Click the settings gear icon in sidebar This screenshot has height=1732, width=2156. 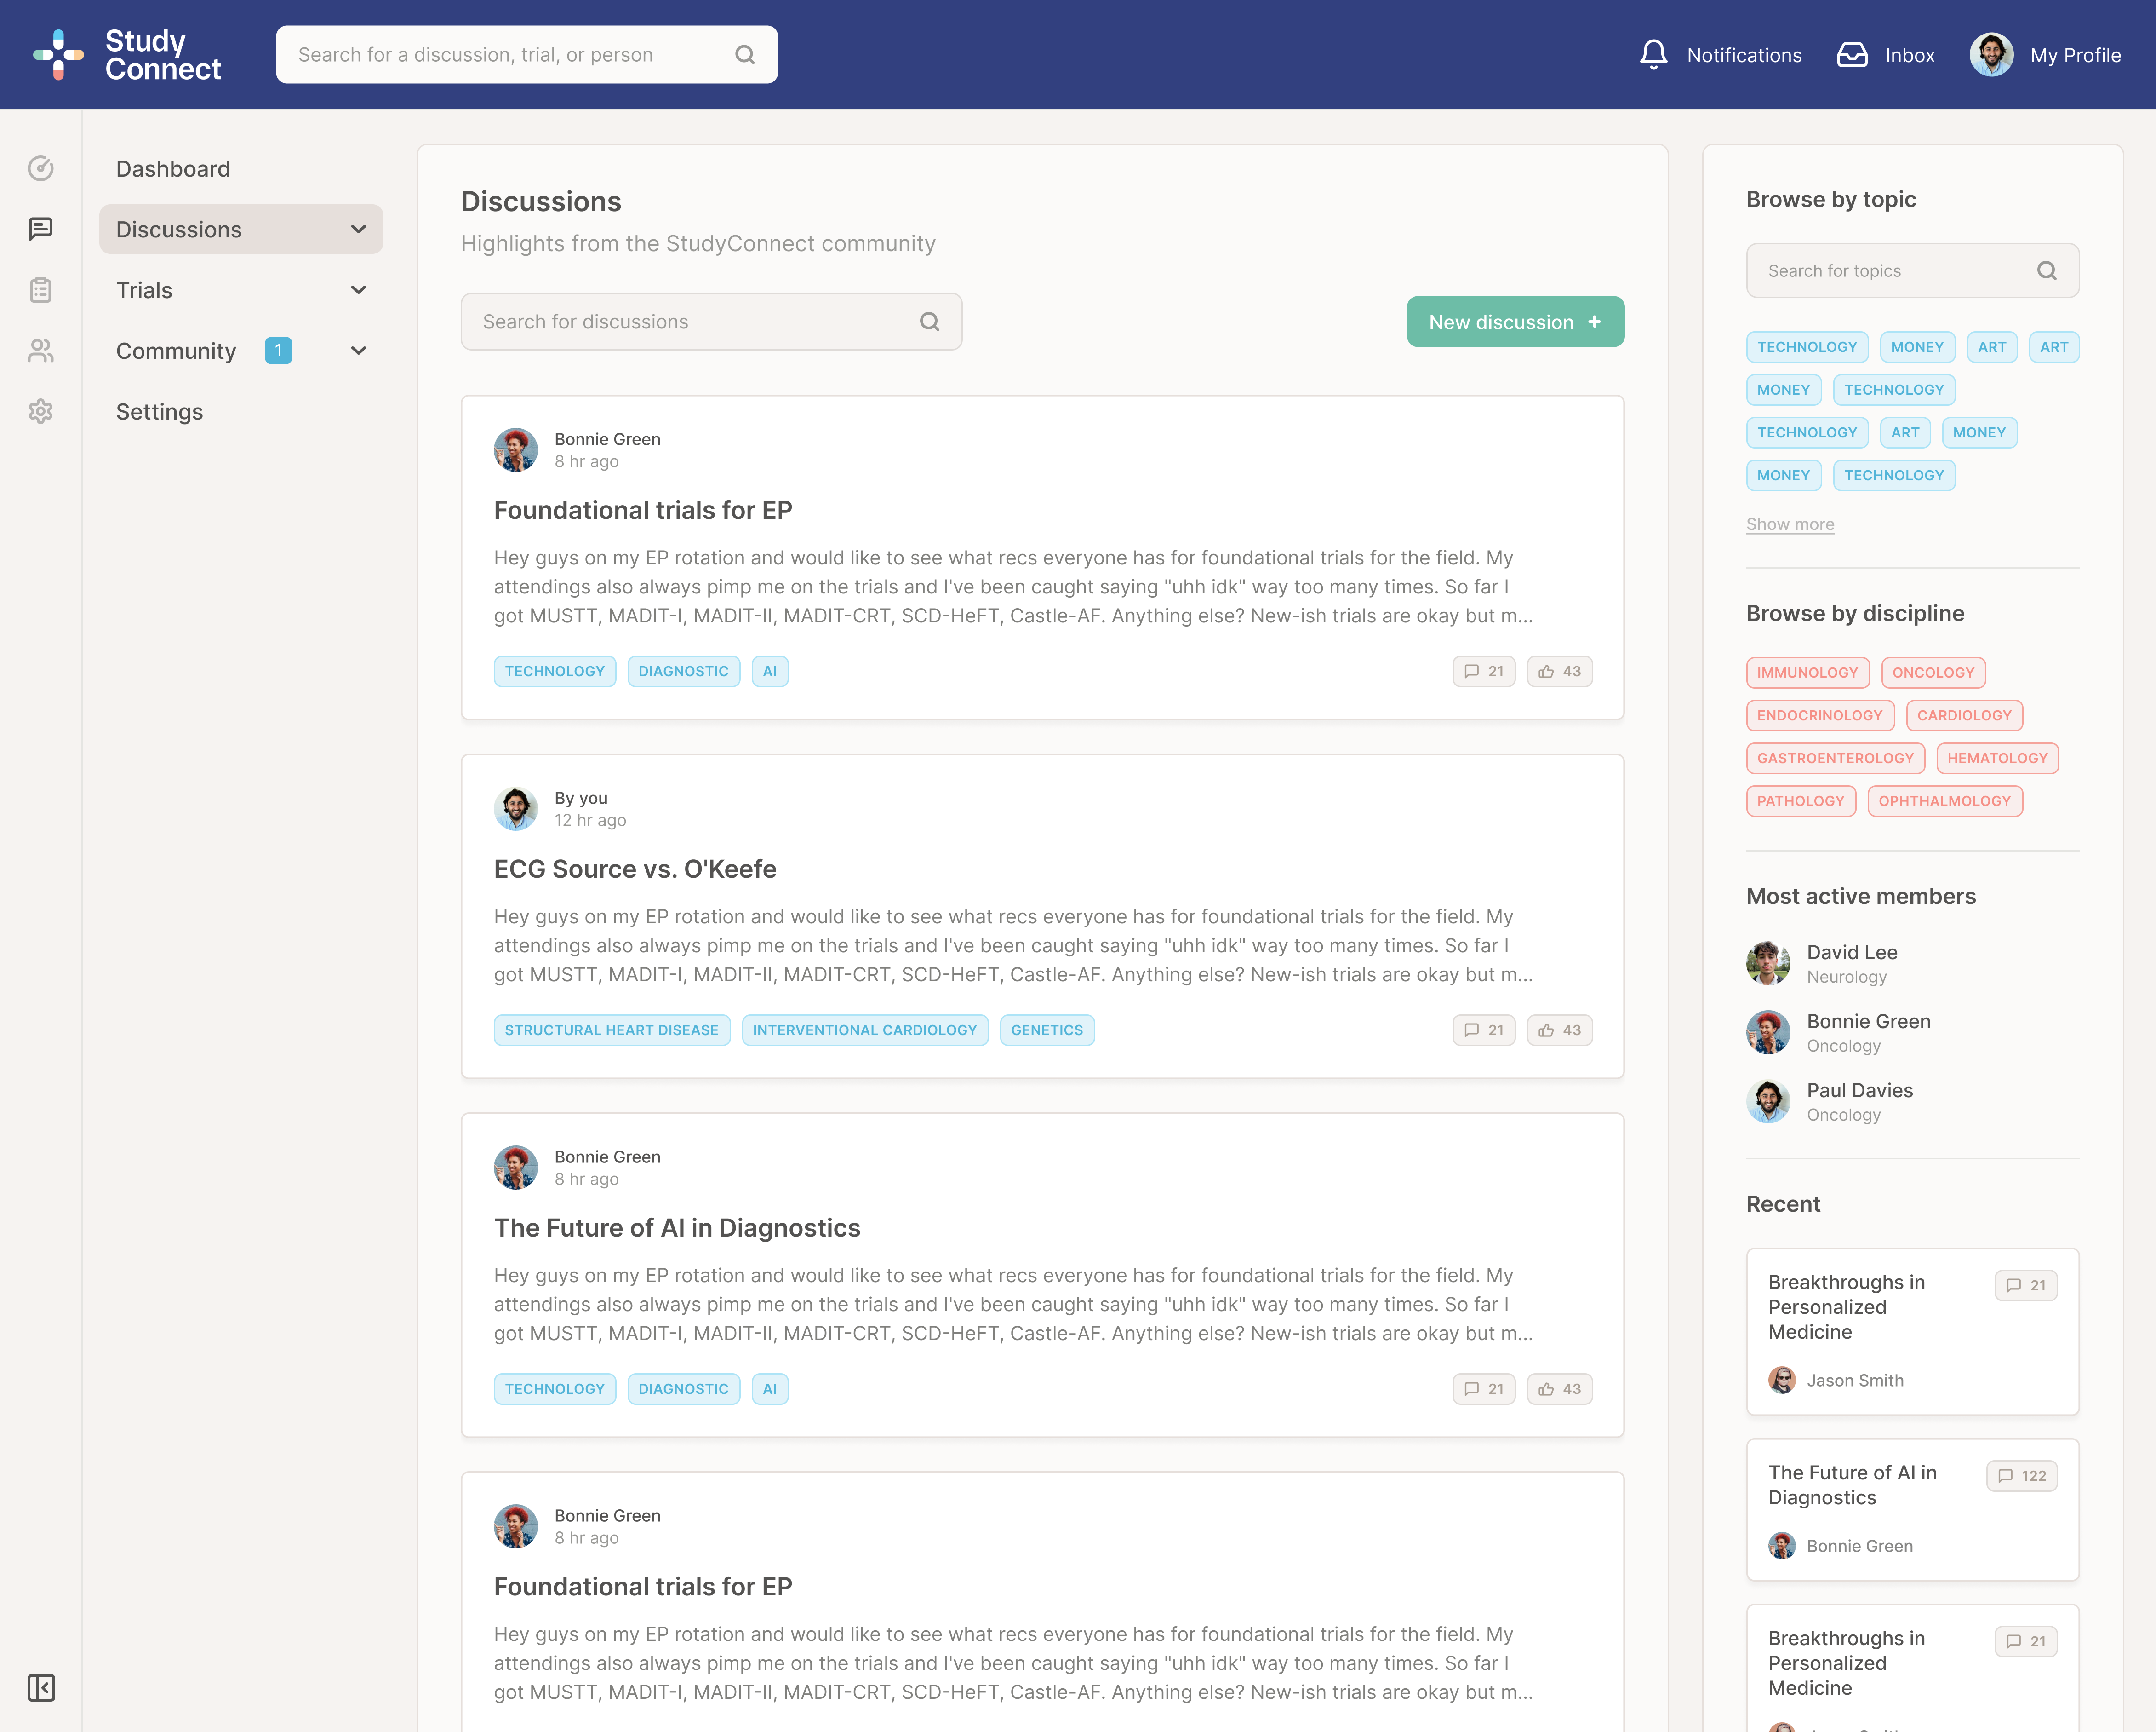40,411
